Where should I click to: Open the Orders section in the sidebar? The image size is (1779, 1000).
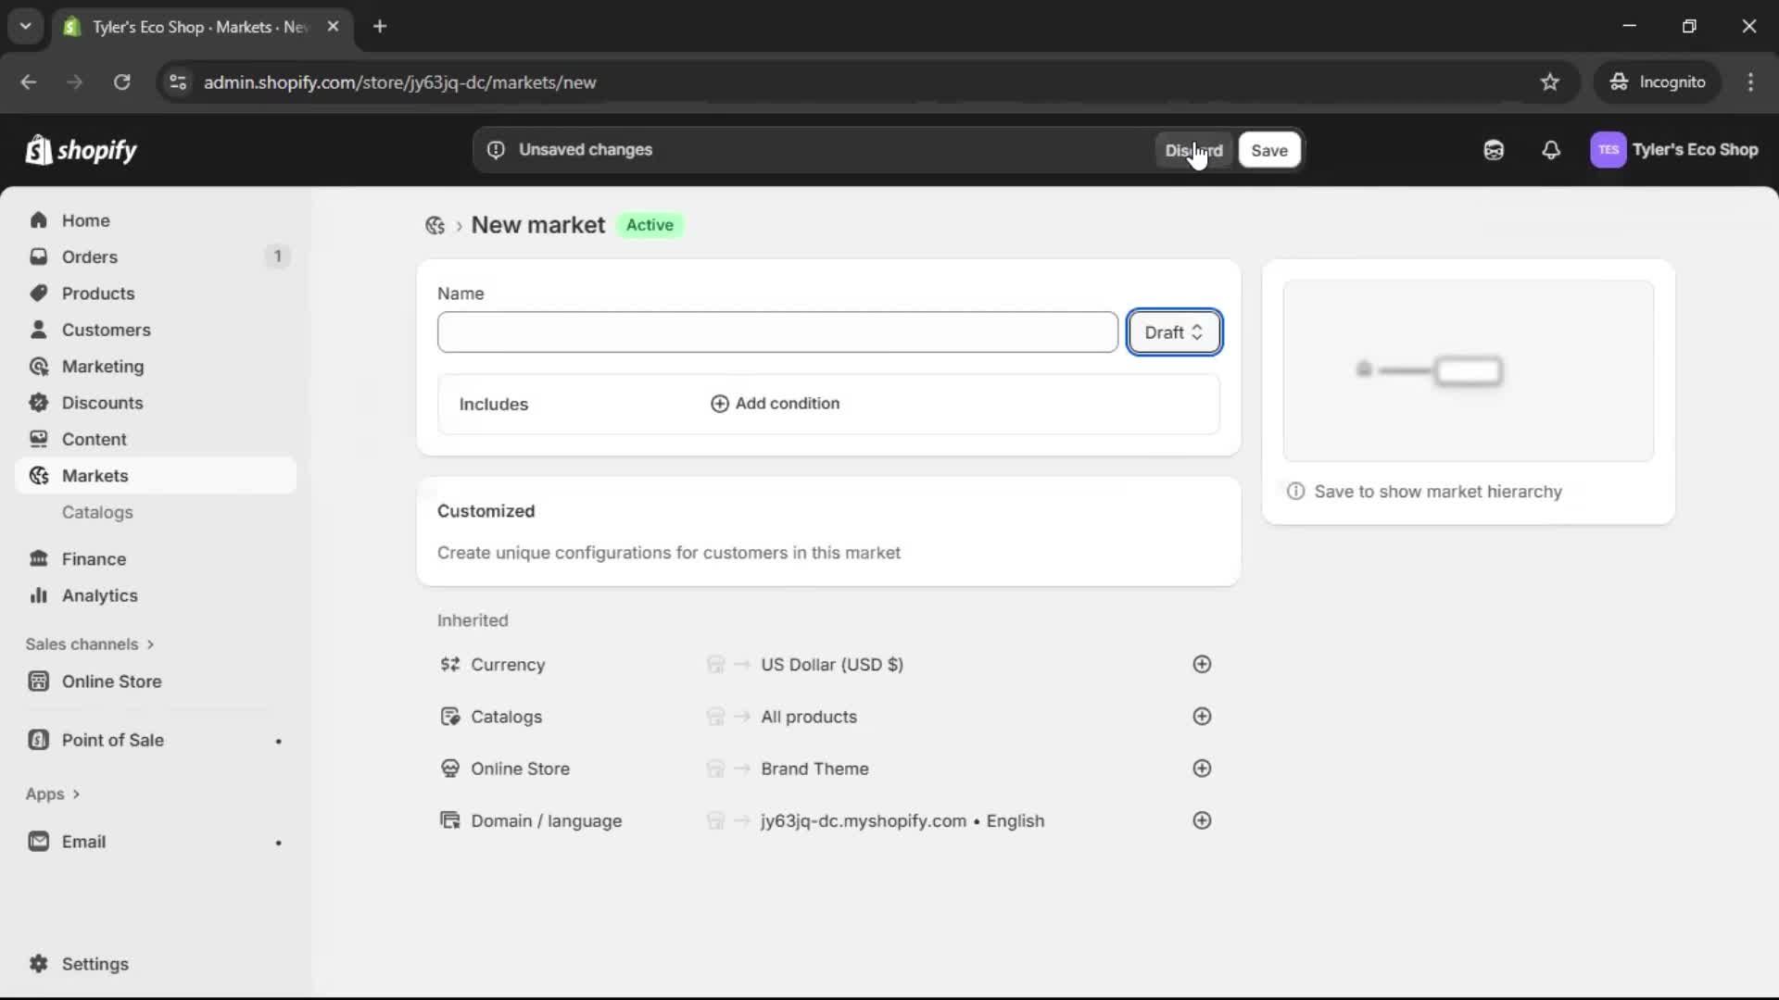(89, 256)
